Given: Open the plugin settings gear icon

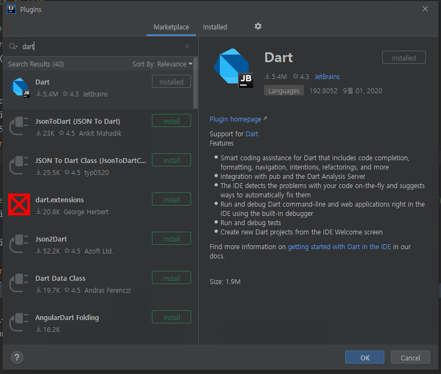Looking at the screenshot, I should click(258, 27).
